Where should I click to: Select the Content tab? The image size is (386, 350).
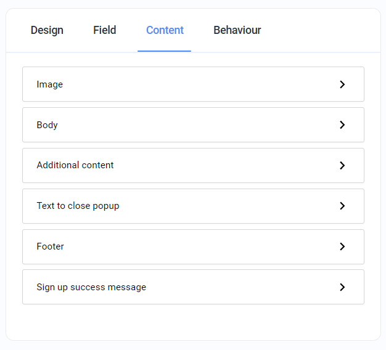click(x=165, y=30)
